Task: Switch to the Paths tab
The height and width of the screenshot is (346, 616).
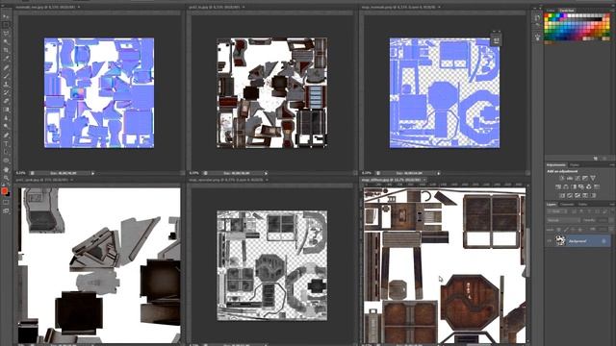Action: 583,204
